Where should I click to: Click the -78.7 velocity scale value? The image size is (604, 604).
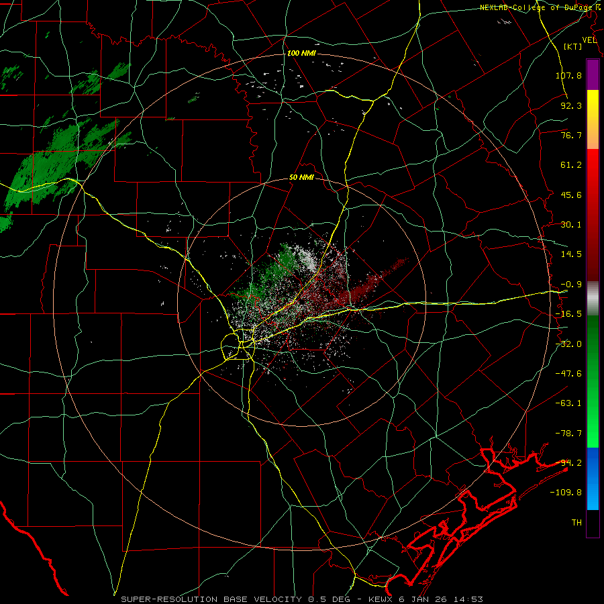pos(568,434)
